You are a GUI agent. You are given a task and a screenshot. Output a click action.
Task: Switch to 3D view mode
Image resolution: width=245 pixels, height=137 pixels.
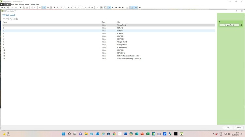tap(44, 7)
